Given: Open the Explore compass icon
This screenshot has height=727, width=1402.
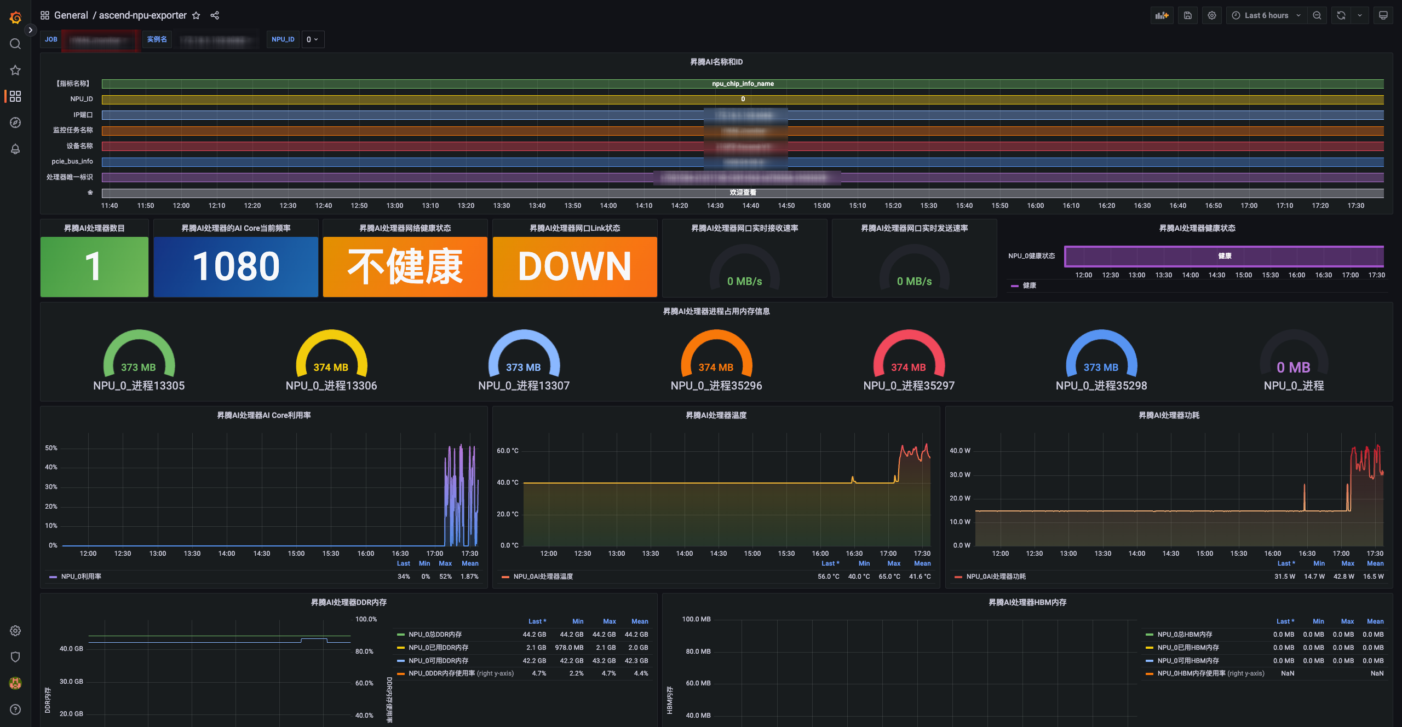Looking at the screenshot, I should (x=15, y=123).
